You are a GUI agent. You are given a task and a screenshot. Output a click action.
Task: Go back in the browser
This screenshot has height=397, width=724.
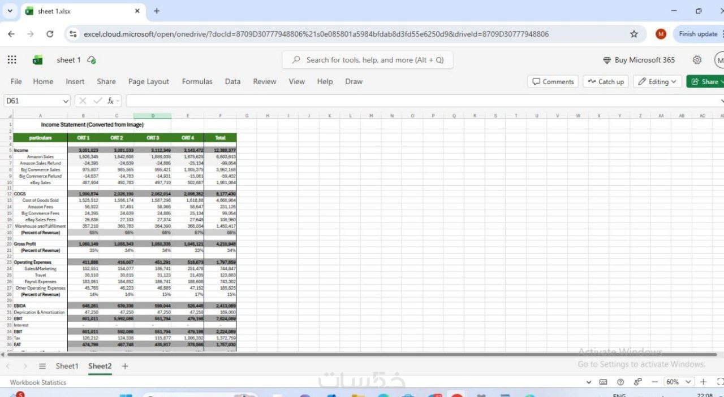click(11, 34)
